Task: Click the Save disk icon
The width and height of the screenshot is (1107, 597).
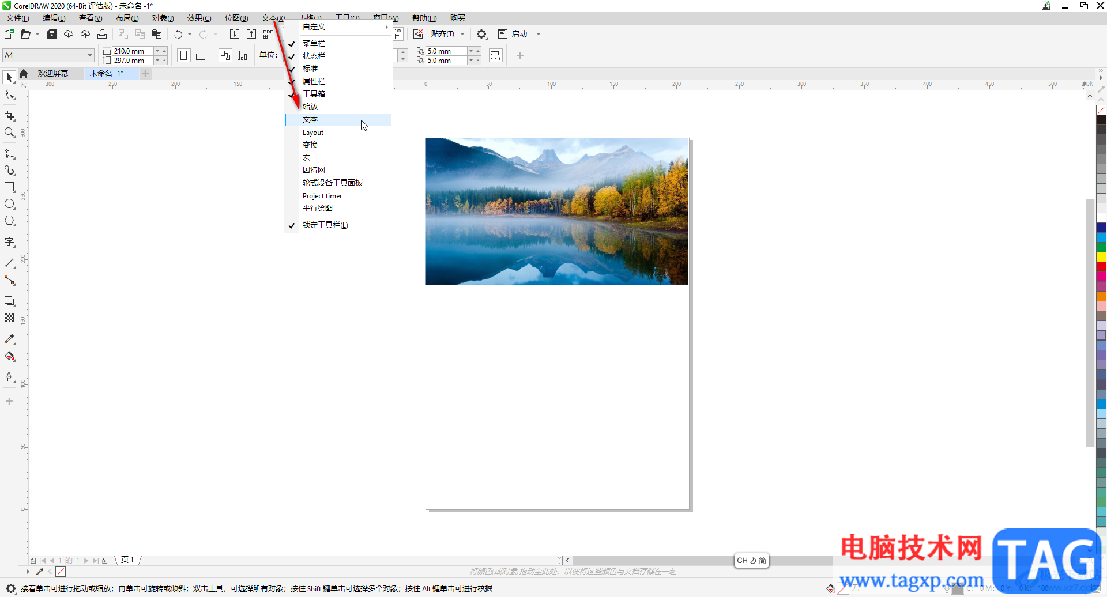Action: 52,34
